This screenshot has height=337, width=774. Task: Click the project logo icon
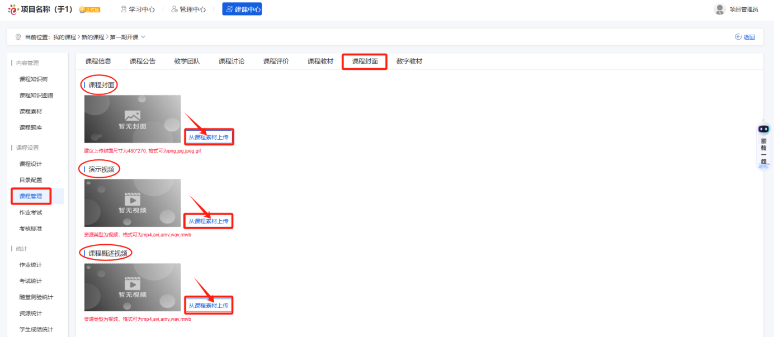coord(13,10)
